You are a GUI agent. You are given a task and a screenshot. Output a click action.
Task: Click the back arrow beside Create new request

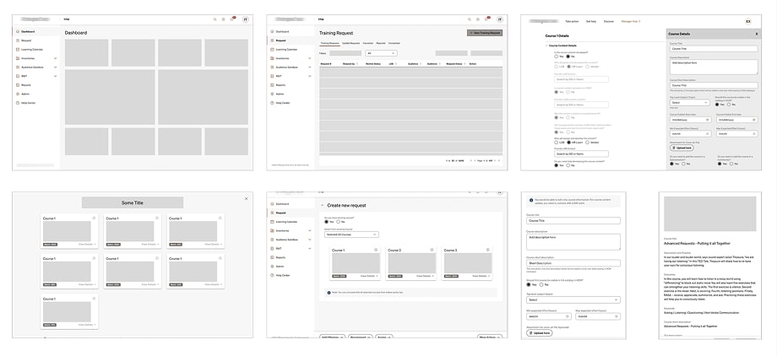click(x=322, y=206)
